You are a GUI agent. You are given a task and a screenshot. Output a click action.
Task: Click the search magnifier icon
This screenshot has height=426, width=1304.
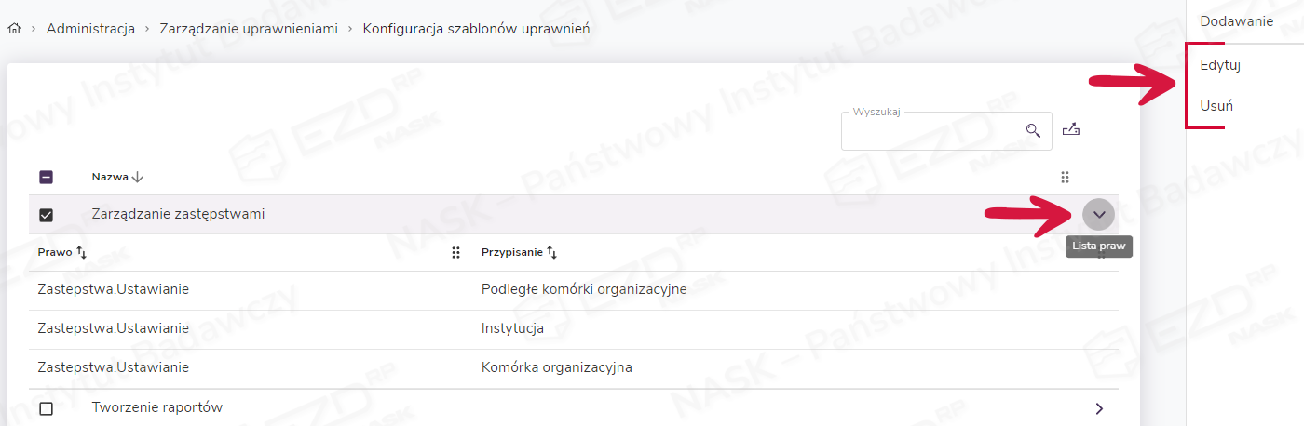click(x=1033, y=130)
